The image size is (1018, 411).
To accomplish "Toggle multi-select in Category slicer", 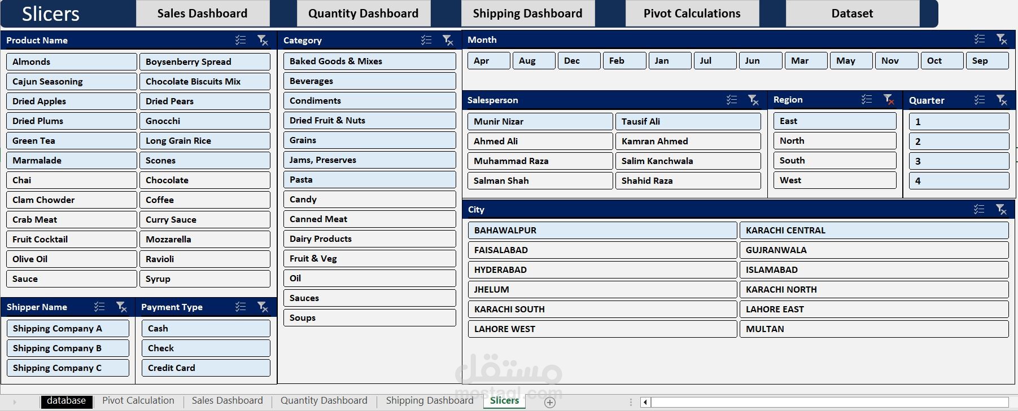I will (x=426, y=40).
